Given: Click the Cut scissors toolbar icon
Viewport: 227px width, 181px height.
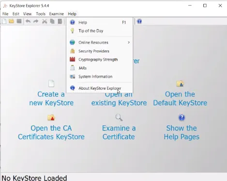Looking at the screenshot, I should coord(45,21).
